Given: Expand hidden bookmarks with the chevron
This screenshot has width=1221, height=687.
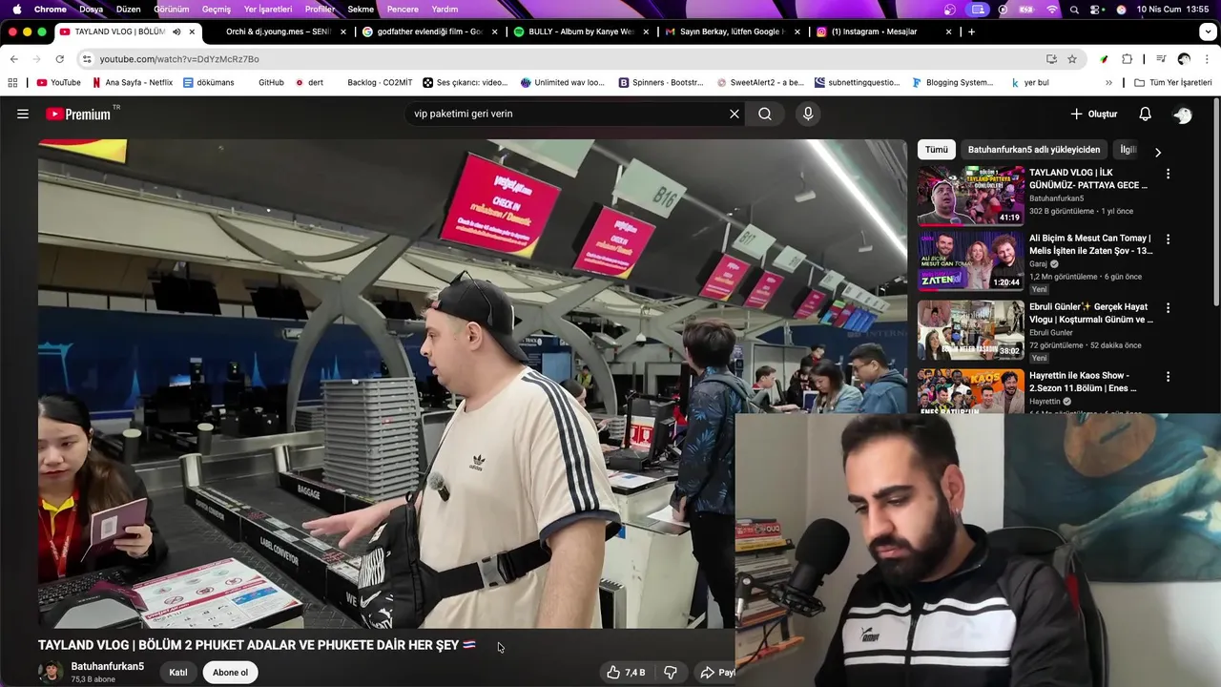Looking at the screenshot, I should coord(1108,83).
